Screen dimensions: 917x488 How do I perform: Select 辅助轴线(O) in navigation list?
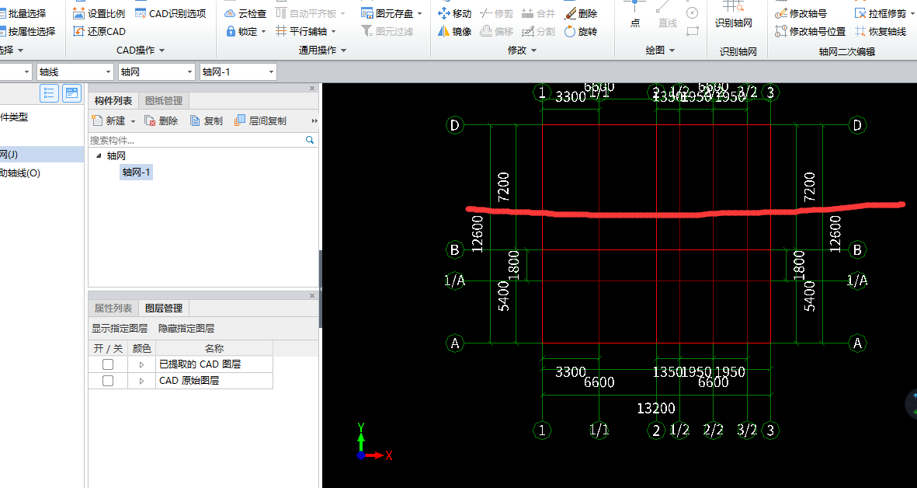(x=20, y=173)
